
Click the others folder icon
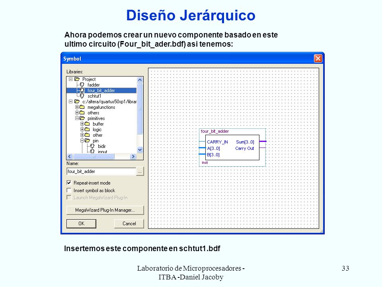[x=82, y=112]
